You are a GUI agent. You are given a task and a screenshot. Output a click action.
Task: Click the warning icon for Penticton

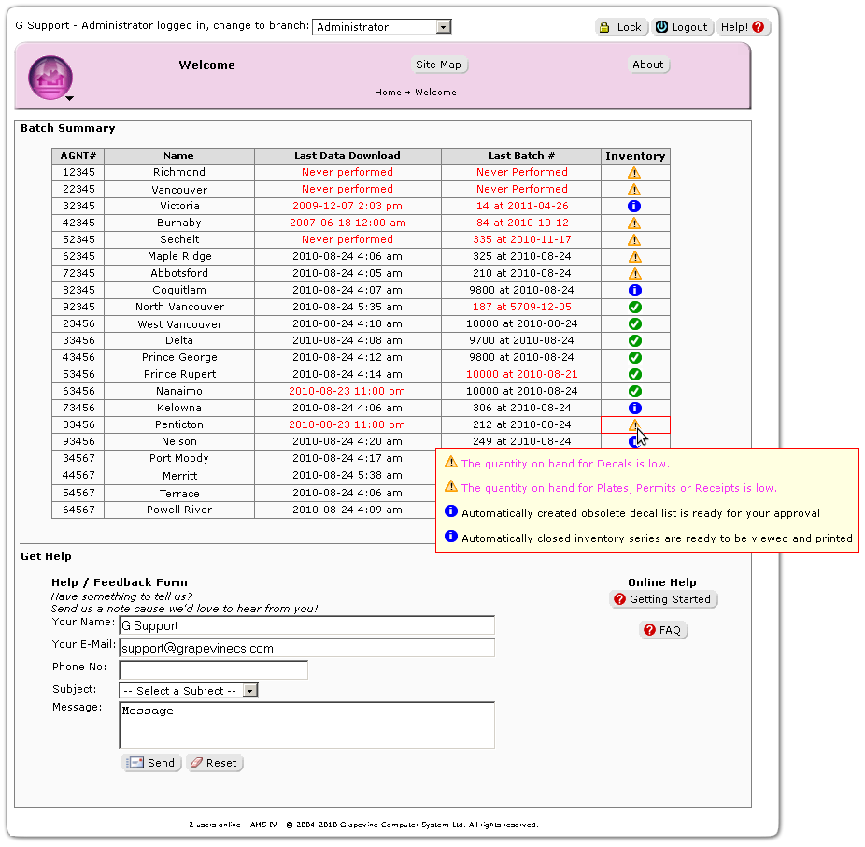coord(634,424)
